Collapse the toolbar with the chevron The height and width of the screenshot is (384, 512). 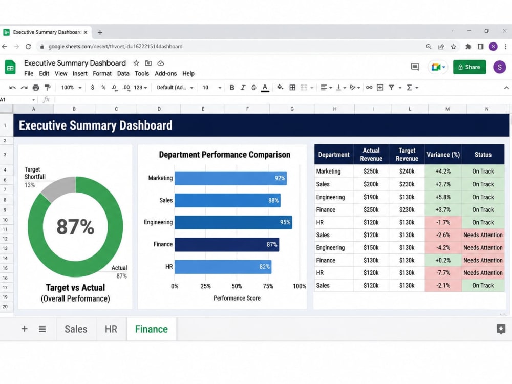pos(506,88)
